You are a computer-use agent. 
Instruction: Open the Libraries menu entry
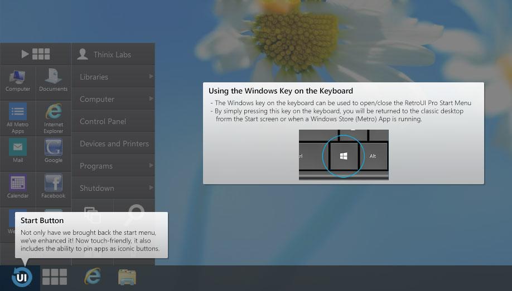pos(113,77)
